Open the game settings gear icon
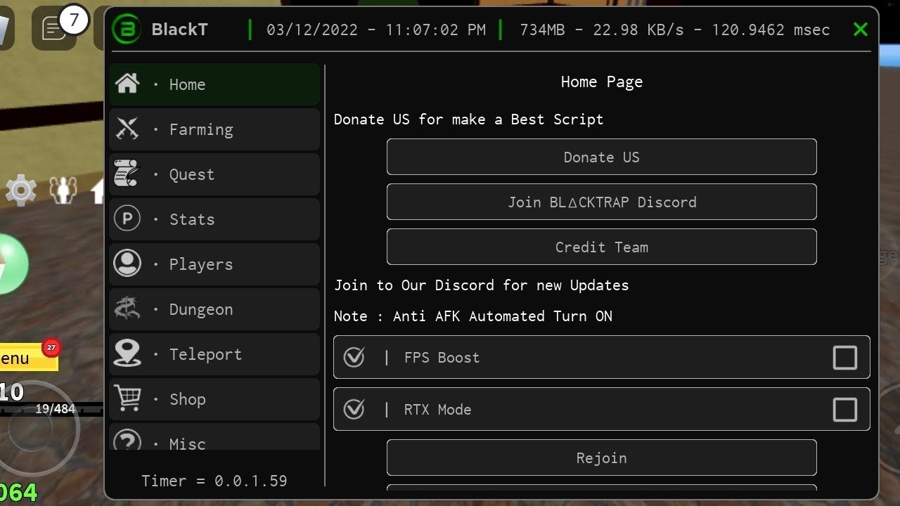The height and width of the screenshot is (506, 900). pyautogui.click(x=20, y=190)
